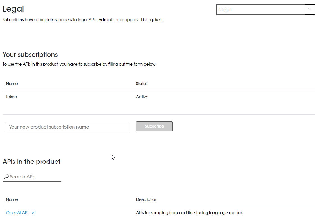Click the Your subscriptions heading
This screenshot has height=222, width=321.
(x=30, y=55)
